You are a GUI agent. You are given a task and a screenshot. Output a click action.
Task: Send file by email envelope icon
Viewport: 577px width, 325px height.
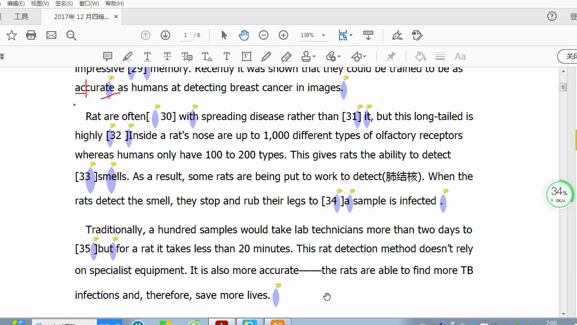click(51, 35)
